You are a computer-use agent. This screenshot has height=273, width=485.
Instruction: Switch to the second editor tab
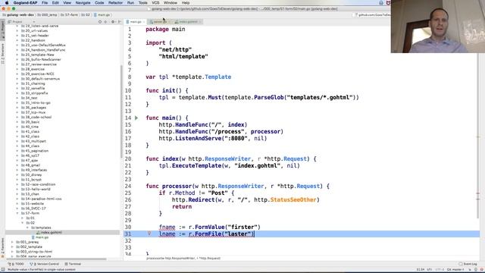pyautogui.click(x=160, y=22)
